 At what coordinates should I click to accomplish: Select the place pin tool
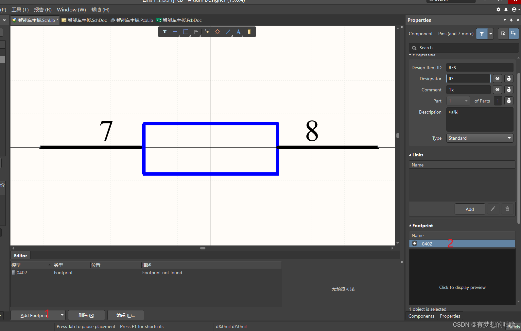click(207, 32)
